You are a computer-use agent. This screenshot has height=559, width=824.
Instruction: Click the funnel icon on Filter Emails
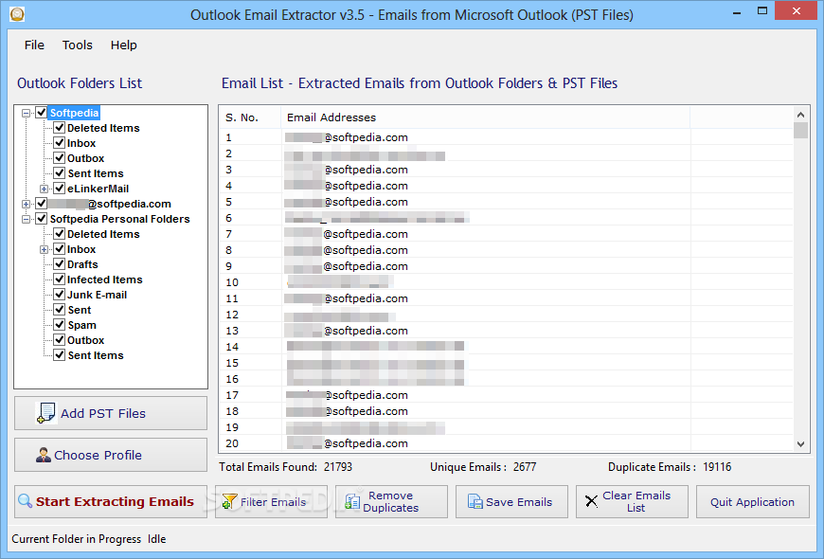(x=229, y=501)
